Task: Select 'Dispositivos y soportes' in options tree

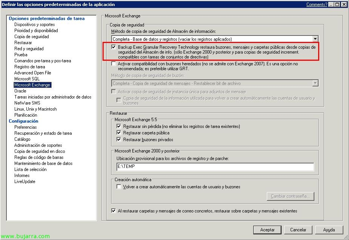Action: click(x=35, y=25)
